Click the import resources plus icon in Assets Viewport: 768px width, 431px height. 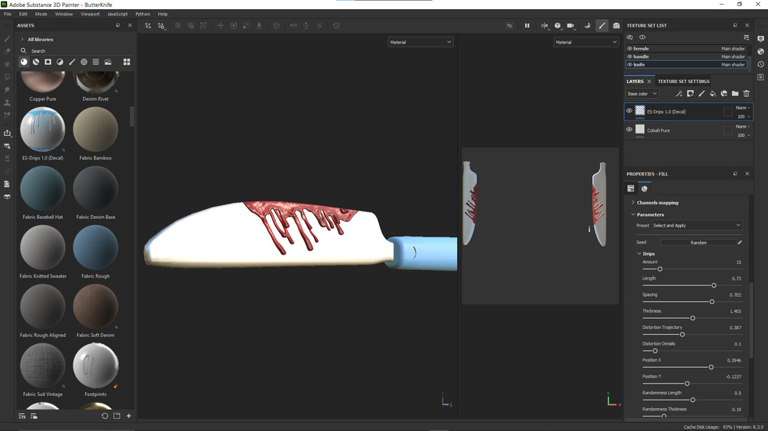point(129,416)
